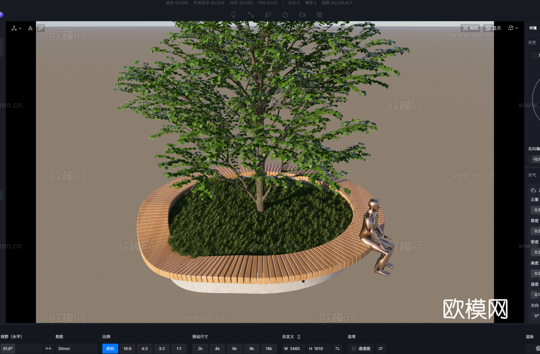Screen dimensions: 540x354
Task: Click the 面数 24,330,427 polygon count
Action: click(337, 3)
